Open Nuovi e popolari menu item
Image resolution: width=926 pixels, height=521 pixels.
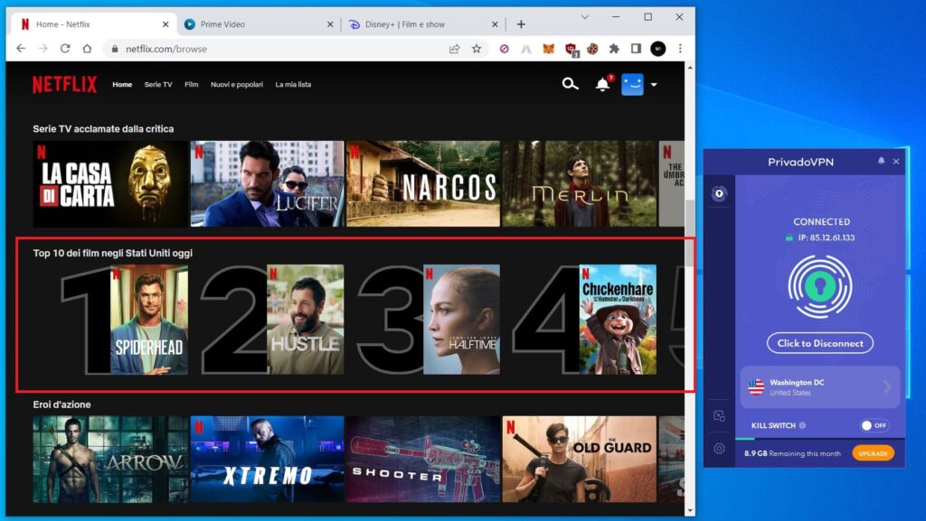tap(237, 84)
